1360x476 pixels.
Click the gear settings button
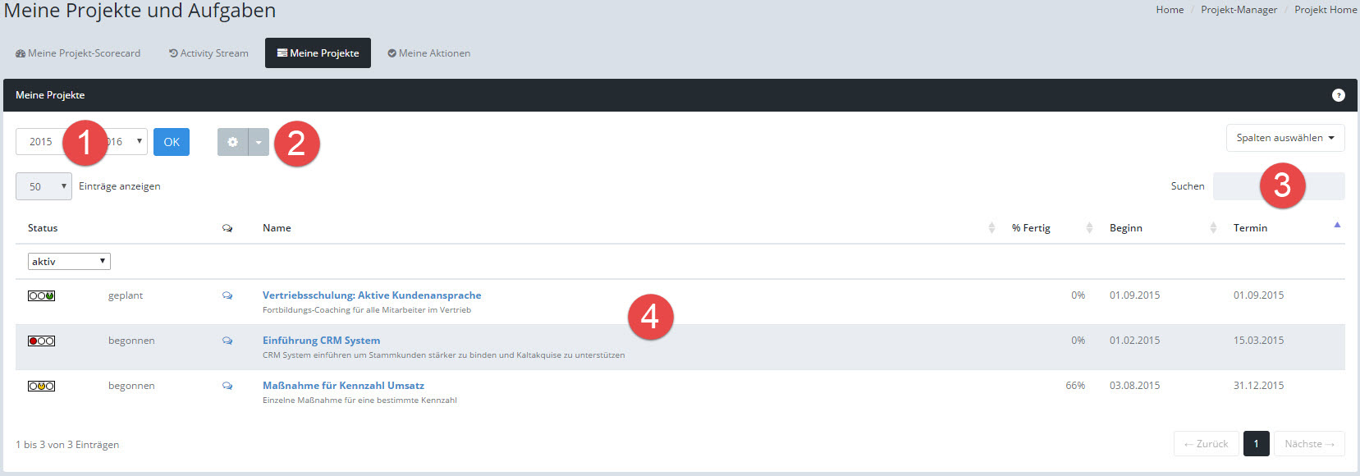(x=232, y=142)
